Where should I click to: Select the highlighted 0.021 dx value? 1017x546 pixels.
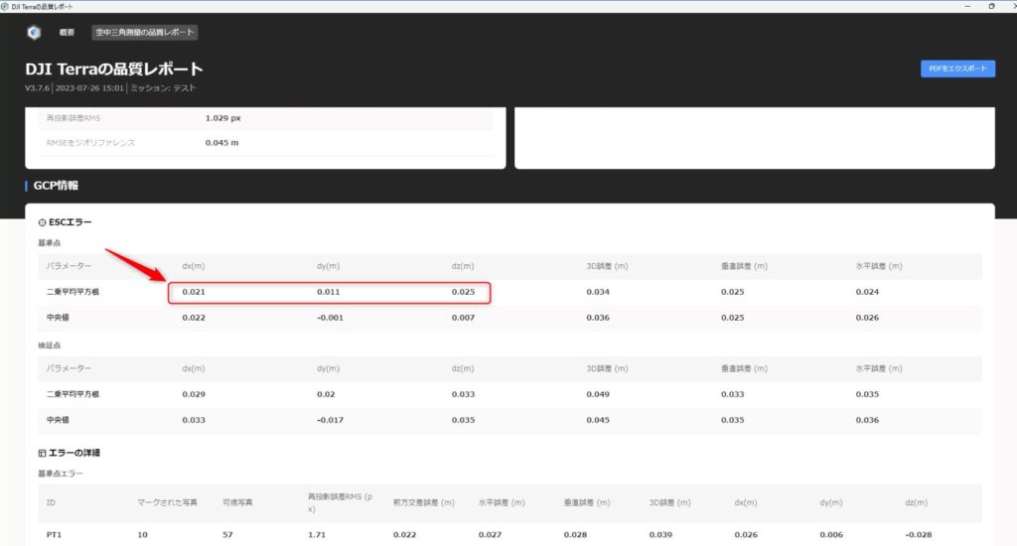pos(193,293)
